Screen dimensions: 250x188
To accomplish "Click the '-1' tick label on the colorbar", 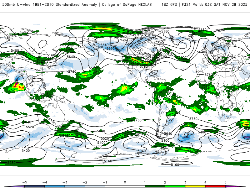I will 105,182.
